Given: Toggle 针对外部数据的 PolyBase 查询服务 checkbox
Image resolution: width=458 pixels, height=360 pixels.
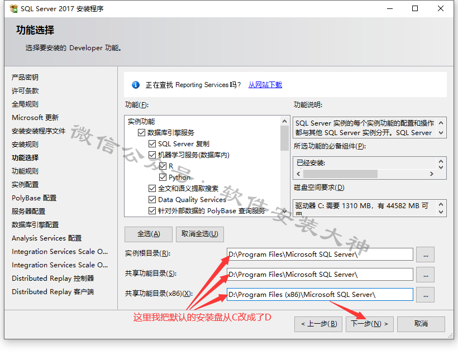Looking at the screenshot, I should (x=152, y=211).
